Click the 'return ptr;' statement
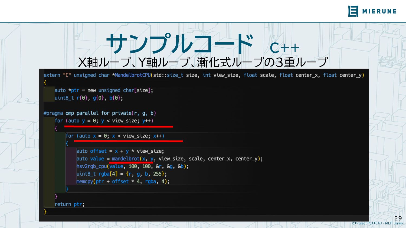 pyautogui.click(x=70, y=204)
